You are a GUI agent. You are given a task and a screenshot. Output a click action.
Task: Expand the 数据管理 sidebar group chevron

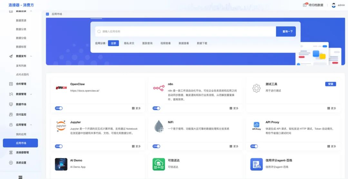coord(31,94)
